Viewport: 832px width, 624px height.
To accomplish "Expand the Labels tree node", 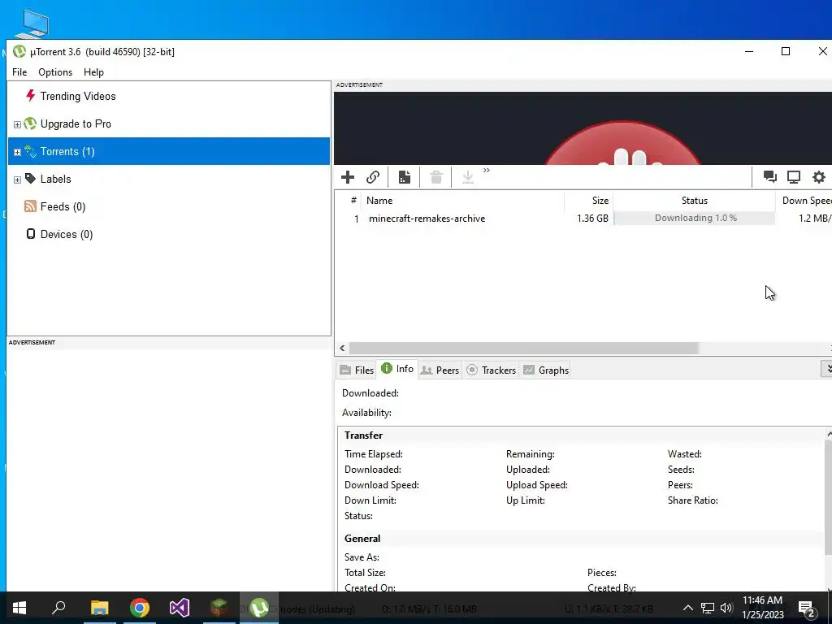I will point(17,180).
